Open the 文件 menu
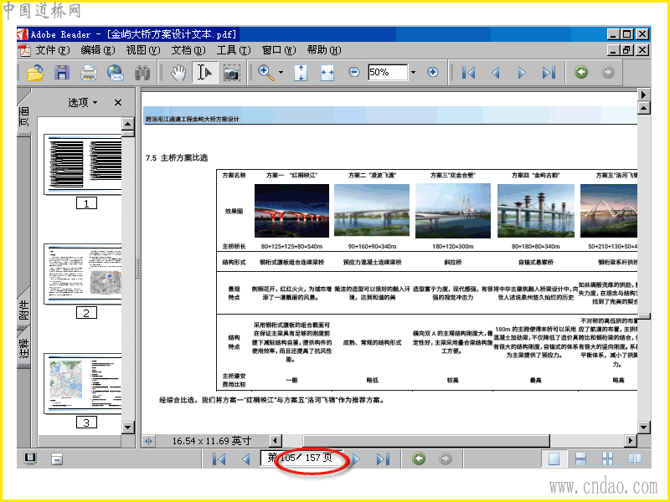The height and width of the screenshot is (502, 670). click(51, 50)
